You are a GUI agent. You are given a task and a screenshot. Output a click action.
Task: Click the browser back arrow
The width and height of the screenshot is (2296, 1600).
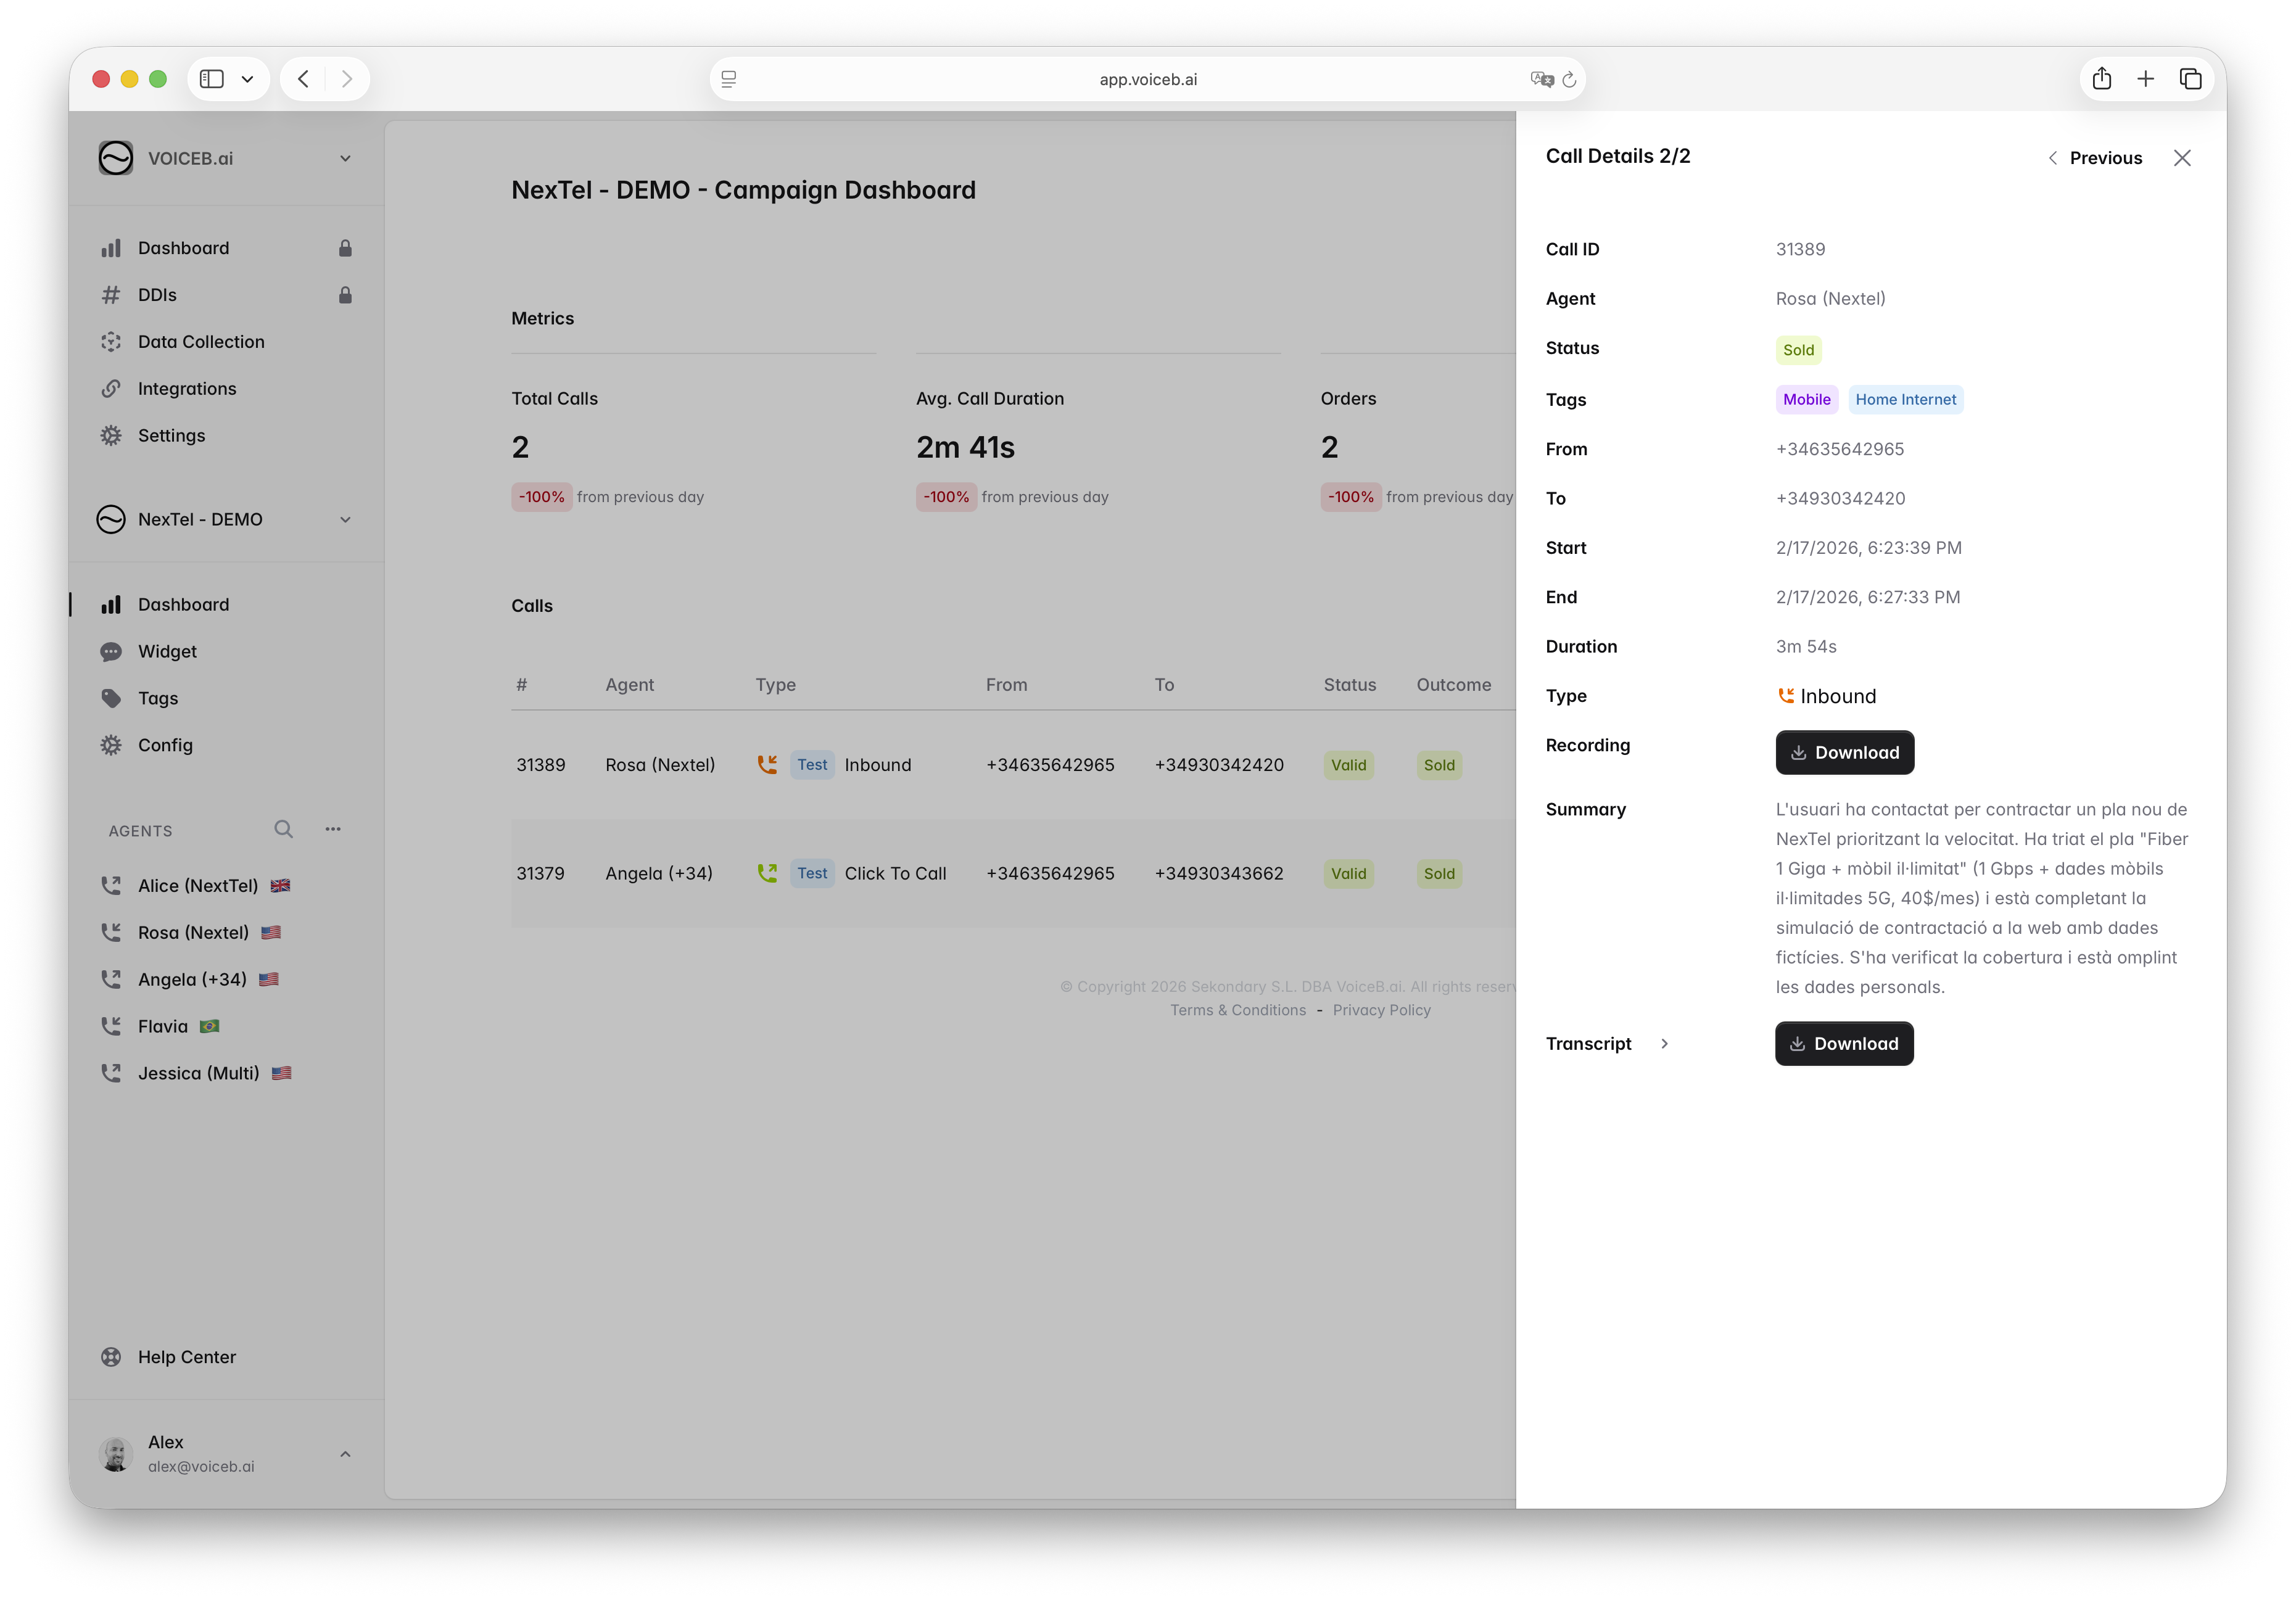coord(303,79)
